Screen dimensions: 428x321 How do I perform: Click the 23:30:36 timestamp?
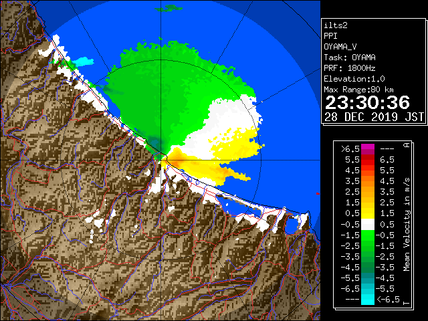click(367, 102)
